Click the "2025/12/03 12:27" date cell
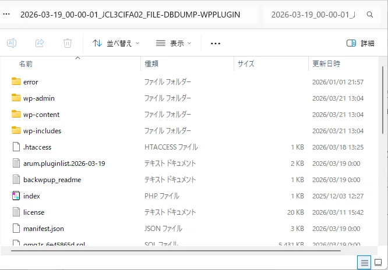This screenshot has width=388, height=270. pos(338,196)
